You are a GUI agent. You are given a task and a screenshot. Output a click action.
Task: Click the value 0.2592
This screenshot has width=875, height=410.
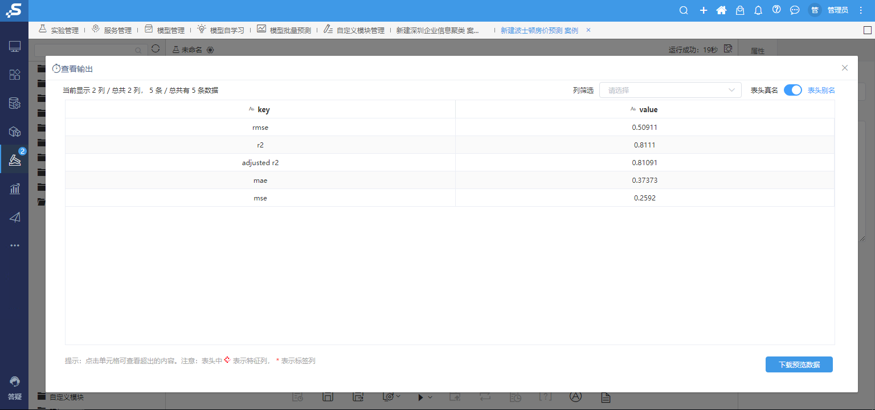[645, 198]
